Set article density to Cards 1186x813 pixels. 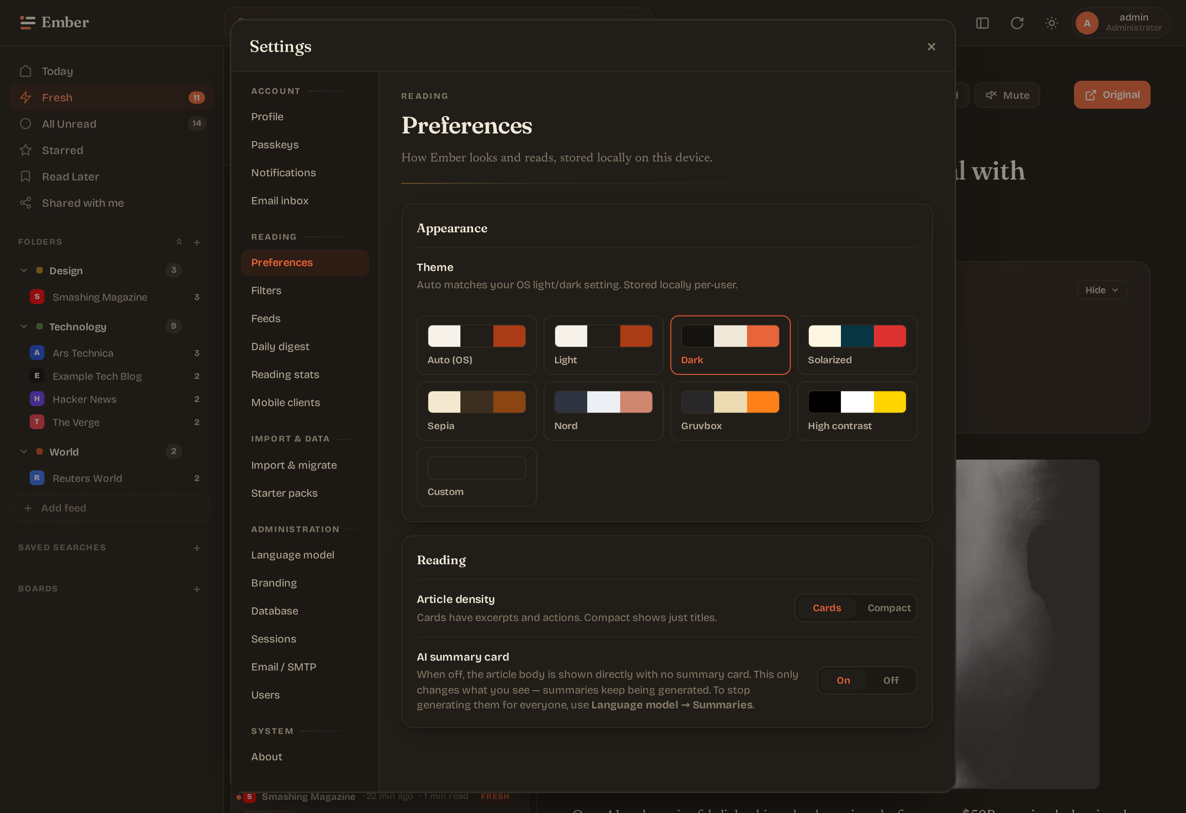click(x=827, y=608)
